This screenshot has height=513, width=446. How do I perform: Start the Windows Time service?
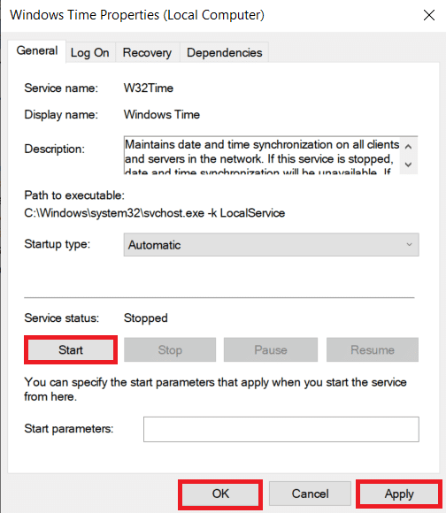[71, 349]
